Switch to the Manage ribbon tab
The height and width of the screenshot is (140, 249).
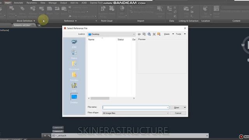[x=53, y=3]
